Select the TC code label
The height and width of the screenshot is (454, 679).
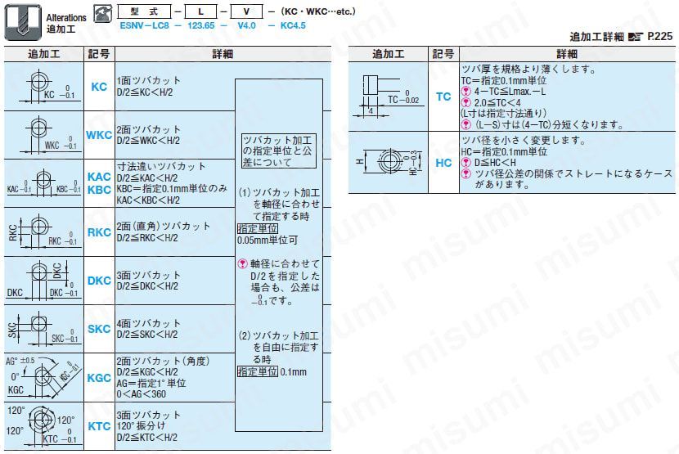443,97
